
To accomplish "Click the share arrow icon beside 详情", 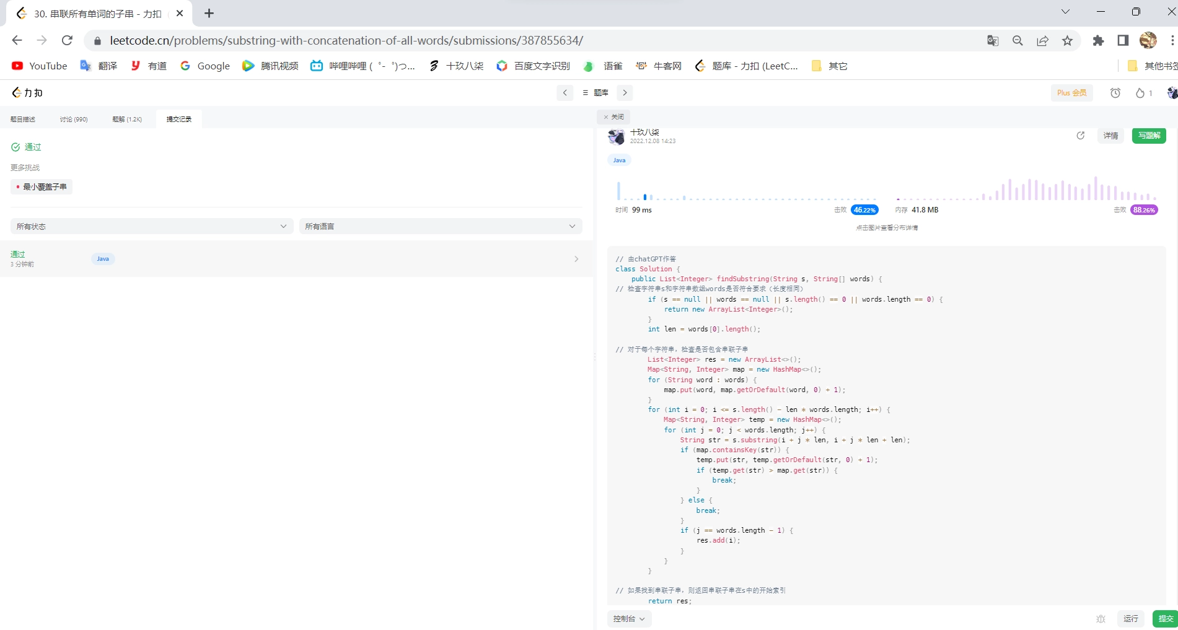I will (x=1081, y=136).
